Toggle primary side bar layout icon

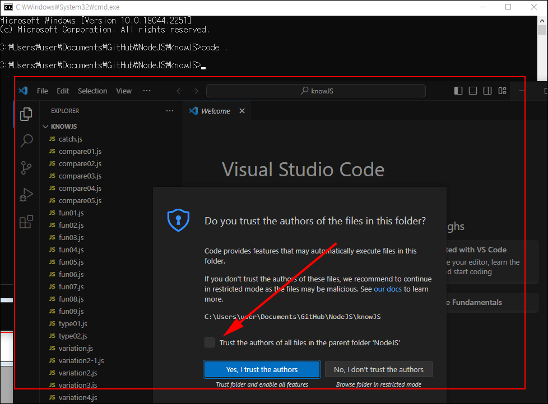click(x=458, y=91)
